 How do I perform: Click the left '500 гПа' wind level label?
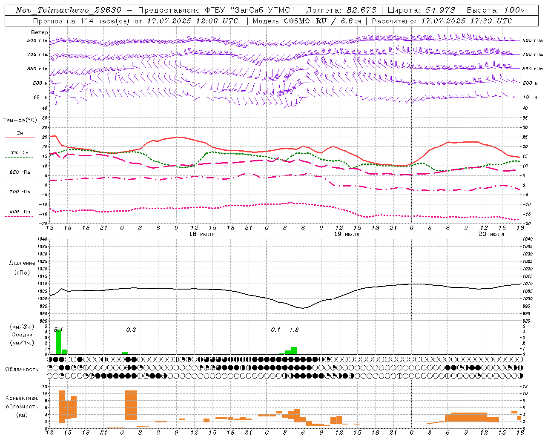point(37,41)
